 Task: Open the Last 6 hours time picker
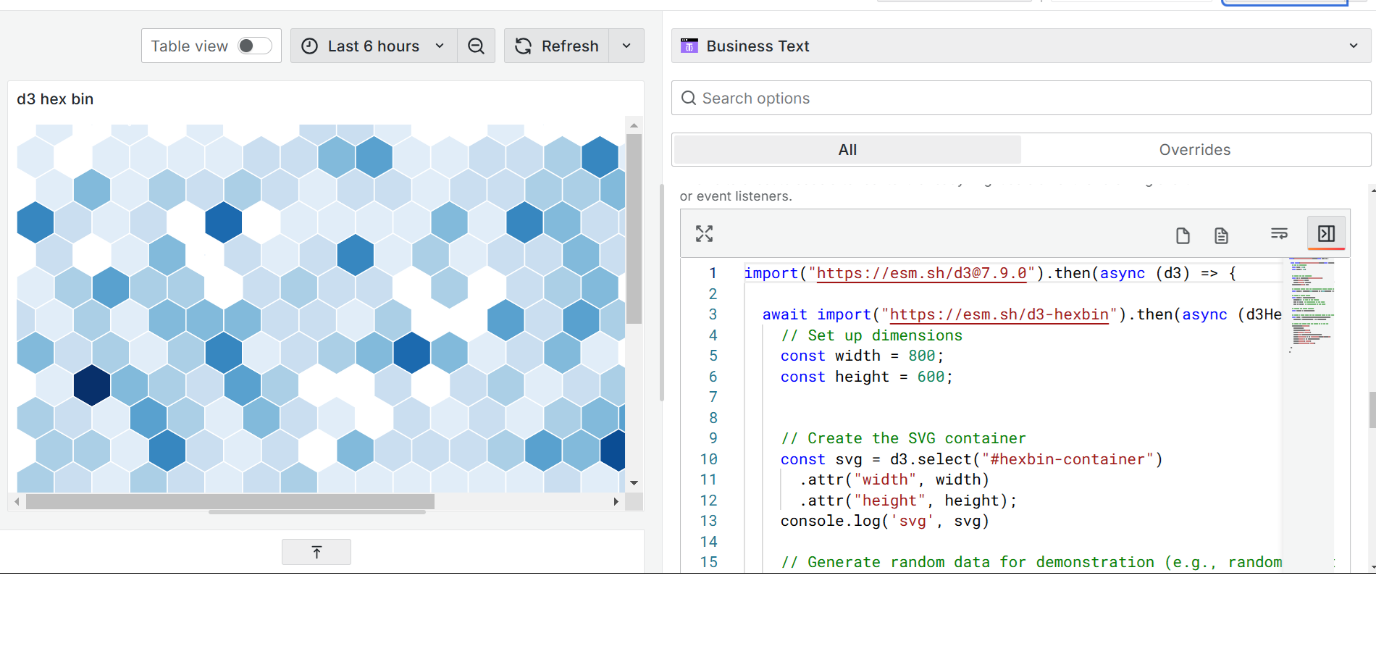click(374, 46)
